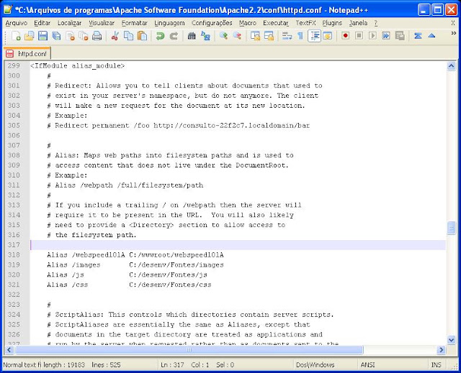This screenshot has width=461, height=373.
Task: Open the Formatar menu
Action: (135, 23)
